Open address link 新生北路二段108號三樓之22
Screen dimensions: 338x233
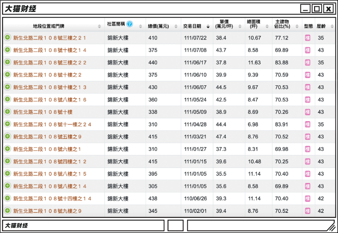pyautogui.click(x=49, y=62)
